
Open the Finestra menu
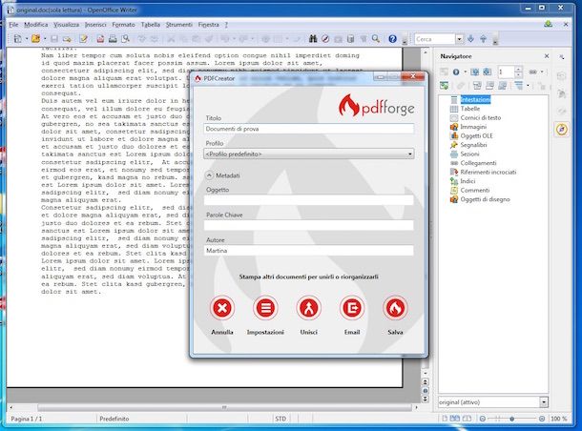209,25
